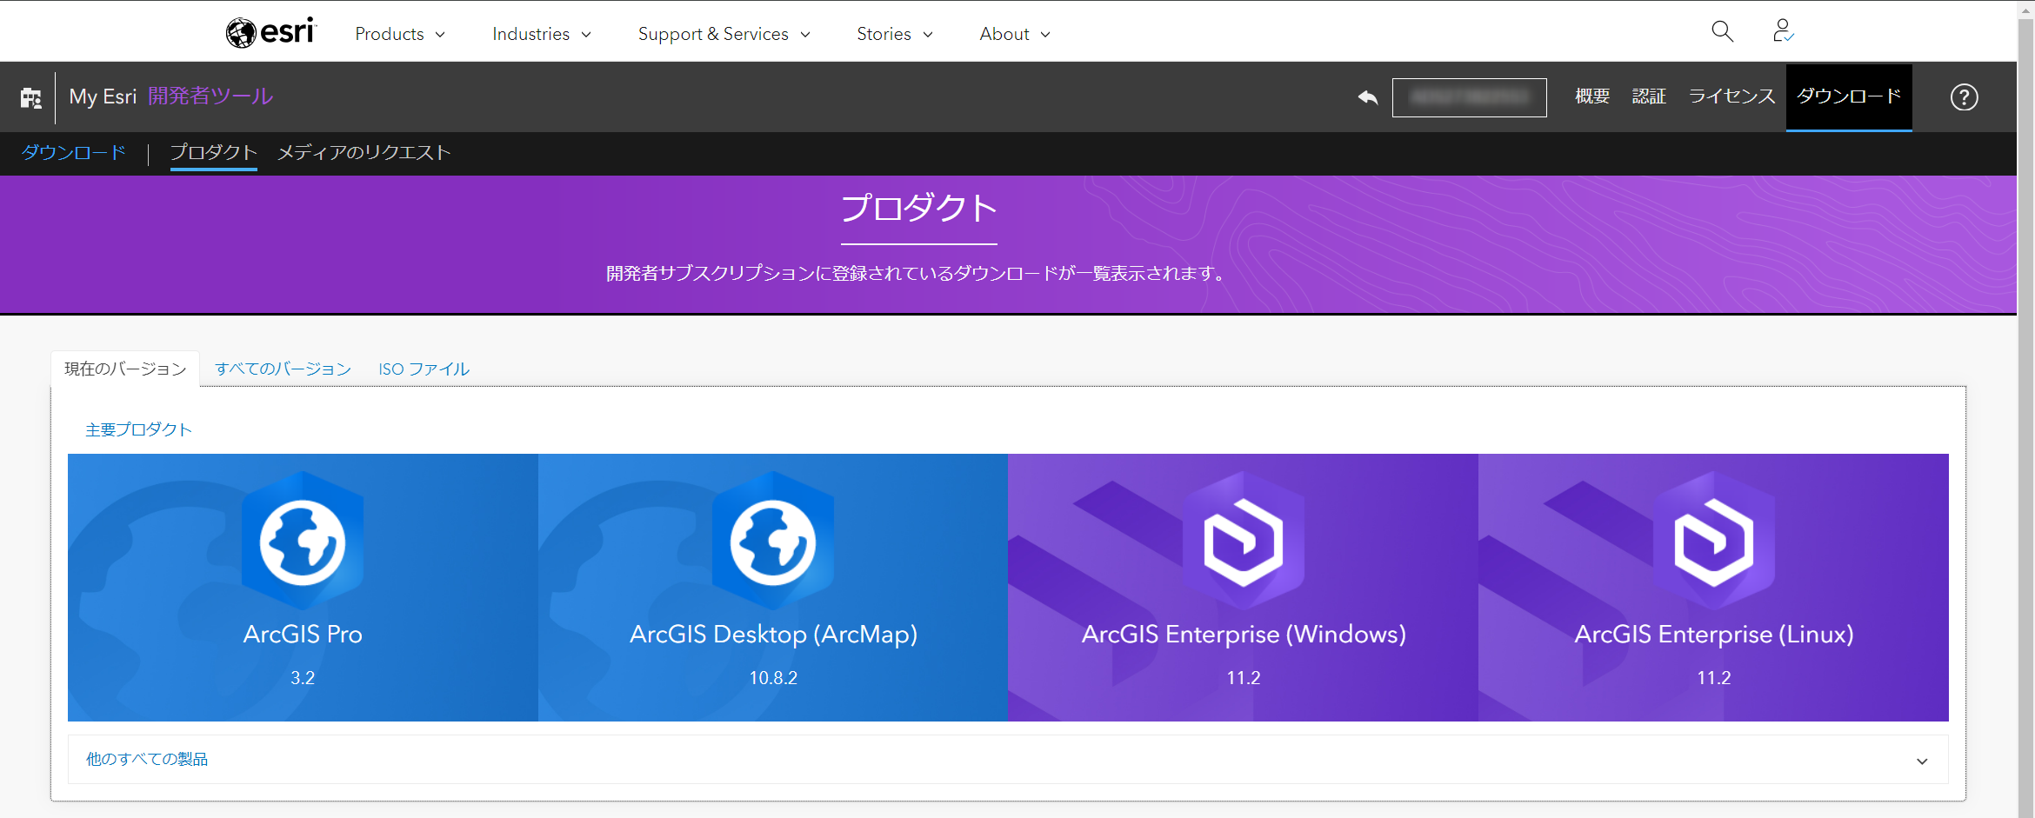Click the back arrow icon
Screen dimensions: 2035x818
pyautogui.click(x=1368, y=96)
